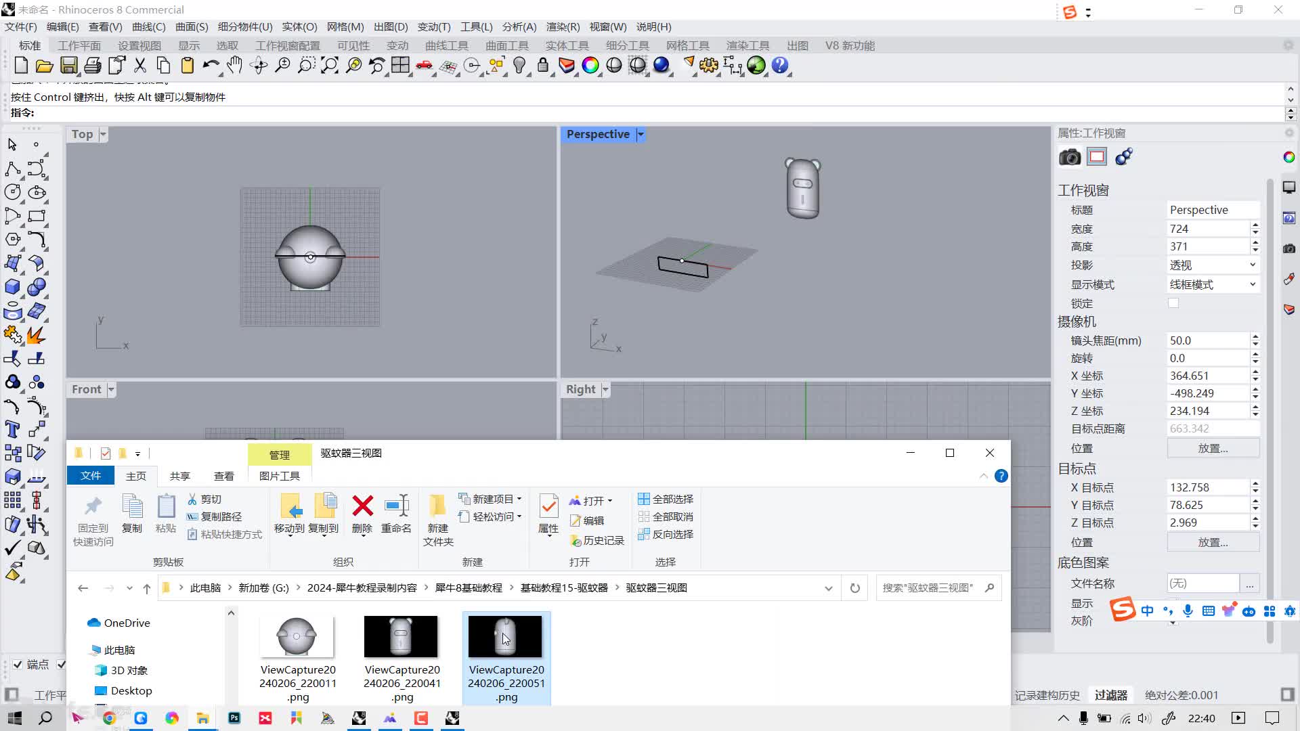Open file using the folder icon
Image resolution: width=1300 pixels, height=731 pixels.
[x=44, y=66]
